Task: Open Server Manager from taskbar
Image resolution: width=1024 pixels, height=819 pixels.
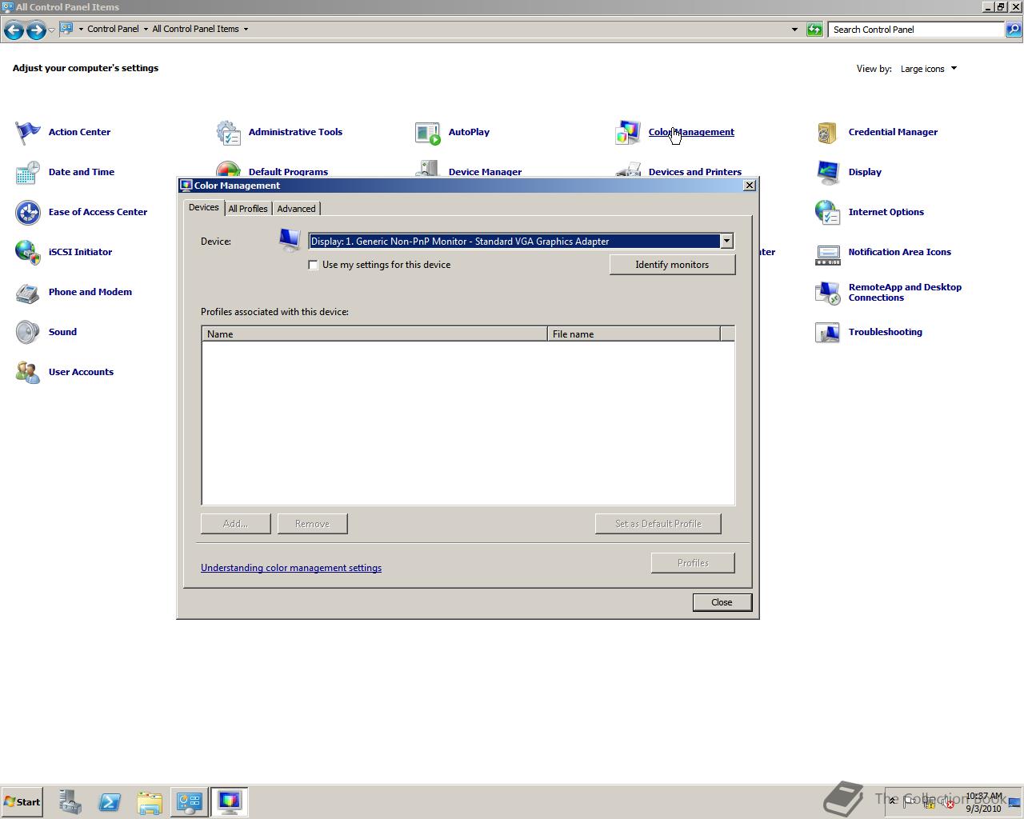Action: 70,801
